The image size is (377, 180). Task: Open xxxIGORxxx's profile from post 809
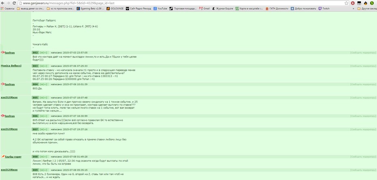(x=9, y=170)
